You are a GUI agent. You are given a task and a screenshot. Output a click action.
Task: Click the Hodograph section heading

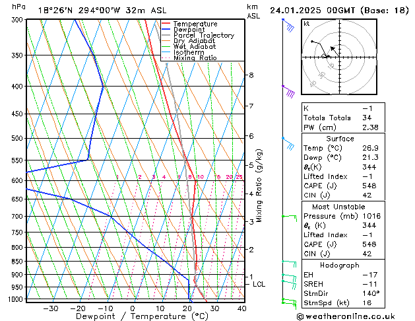click(340, 265)
